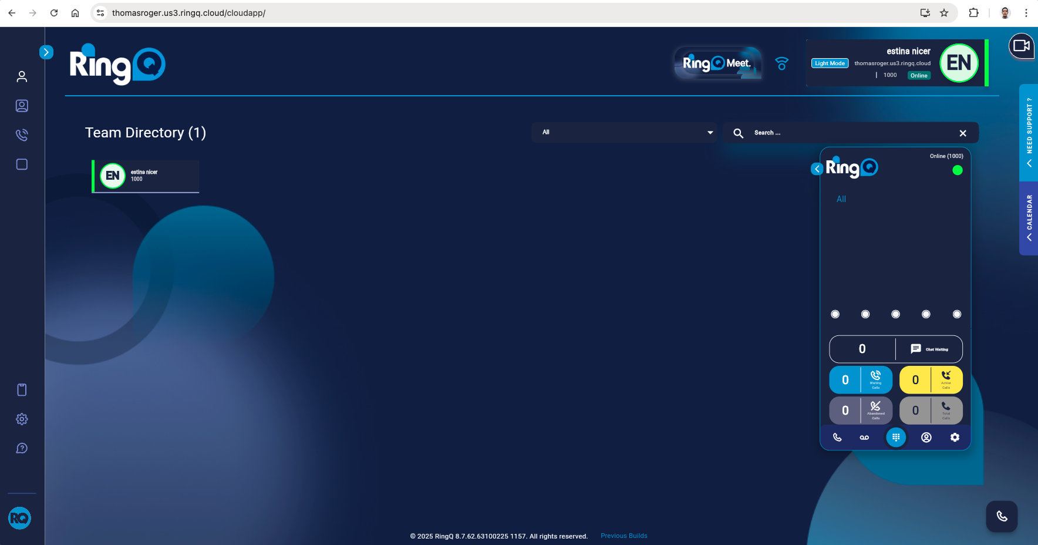Screen dimensions: 1038x545
Task: Open the Chat Waiting counter
Action: tap(896, 349)
